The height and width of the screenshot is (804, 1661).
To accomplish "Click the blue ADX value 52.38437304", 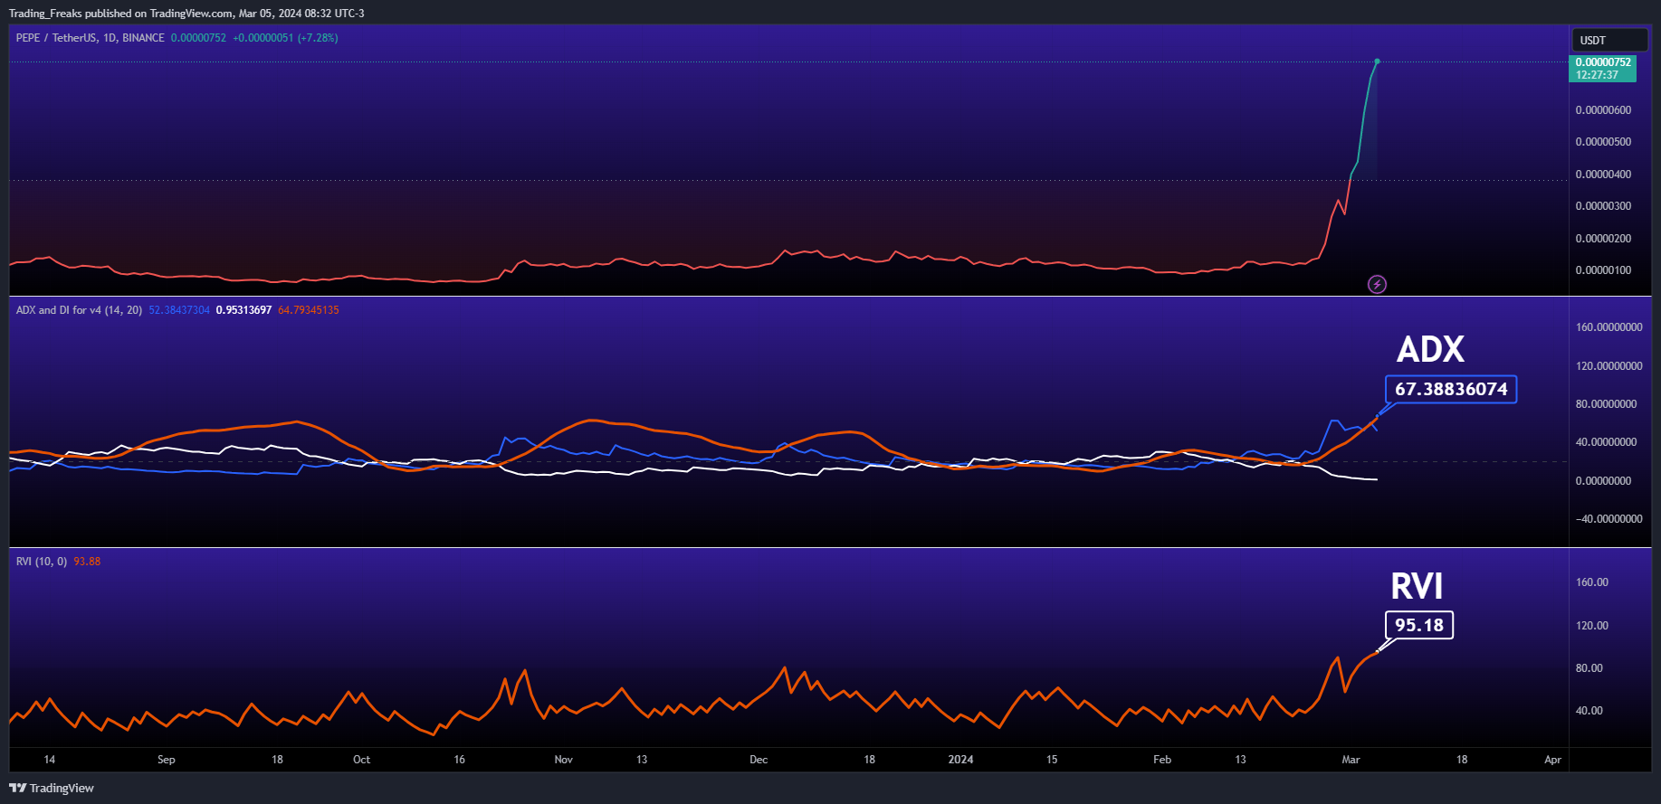I will pos(179,310).
